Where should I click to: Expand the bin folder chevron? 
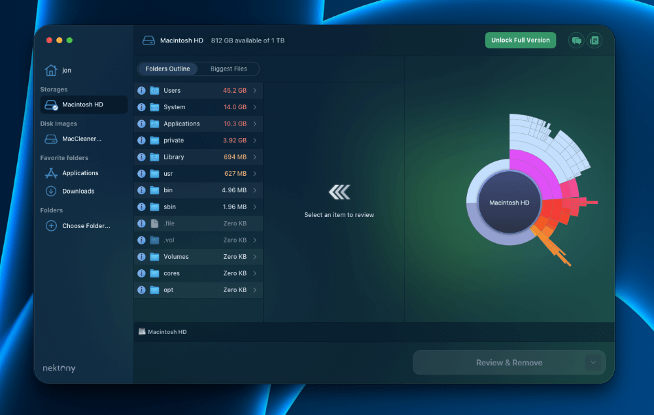click(x=255, y=190)
